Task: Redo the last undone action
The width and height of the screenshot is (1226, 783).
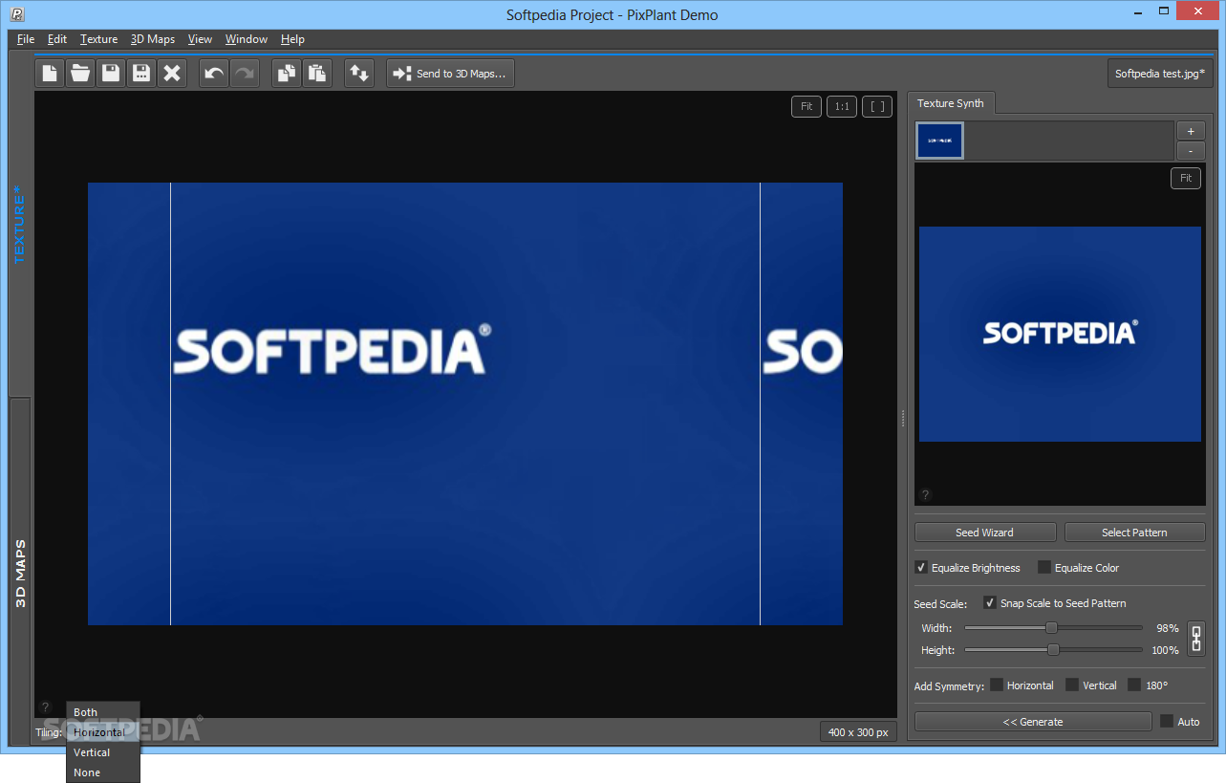Action: point(245,74)
